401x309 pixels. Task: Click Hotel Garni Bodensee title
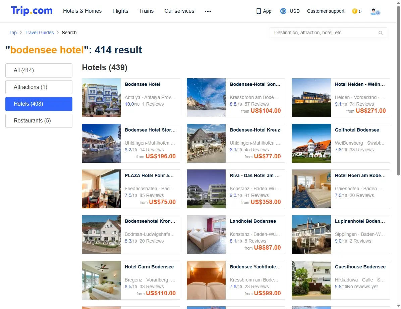[x=149, y=266]
